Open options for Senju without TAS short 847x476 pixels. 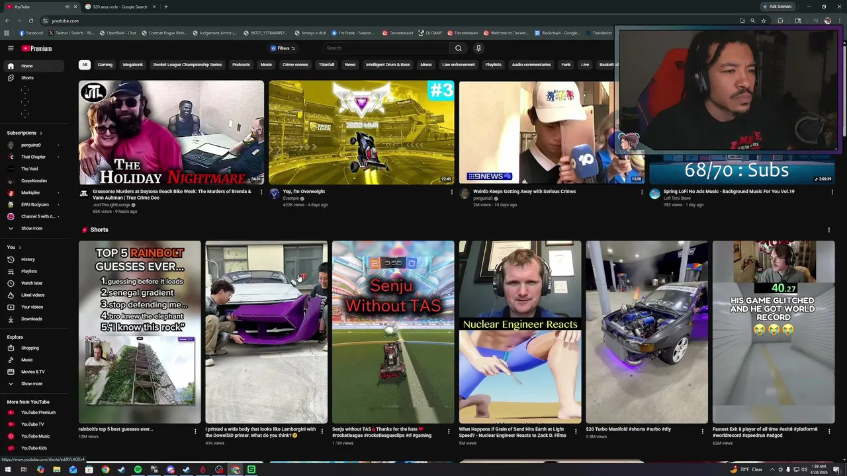click(449, 431)
